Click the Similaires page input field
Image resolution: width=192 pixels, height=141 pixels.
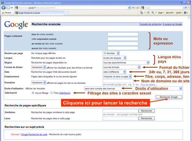pos(120,111)
